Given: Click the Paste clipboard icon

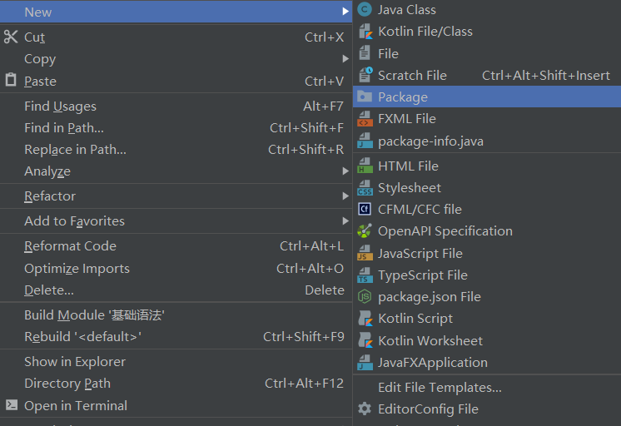Looking at the screenshot, I should pos(11,80).
